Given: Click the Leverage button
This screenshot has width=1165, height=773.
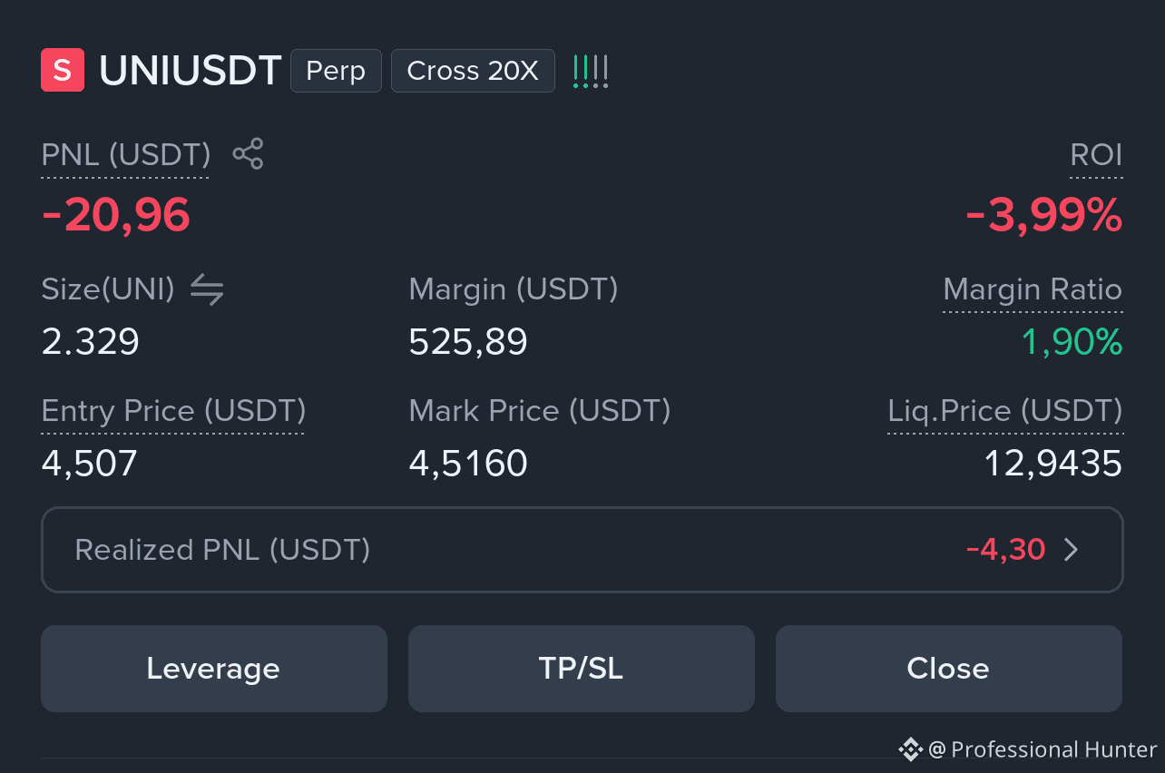Looking at the screenshot, I should pyautogui.click(x=214, y=669).
